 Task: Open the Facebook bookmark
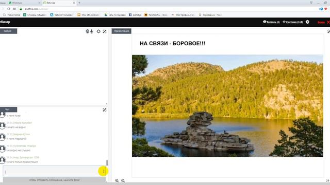click(x=135, y=15)
